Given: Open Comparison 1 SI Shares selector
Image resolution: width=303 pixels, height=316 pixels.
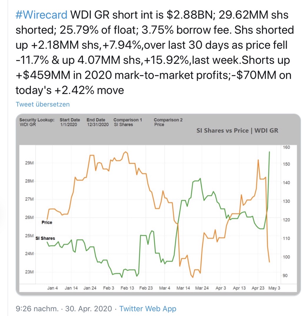Looking at the screenshot, I should coord(123,124).
